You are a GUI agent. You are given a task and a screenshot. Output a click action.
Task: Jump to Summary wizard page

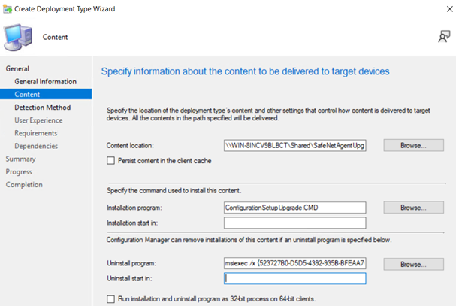pos(20,159)
